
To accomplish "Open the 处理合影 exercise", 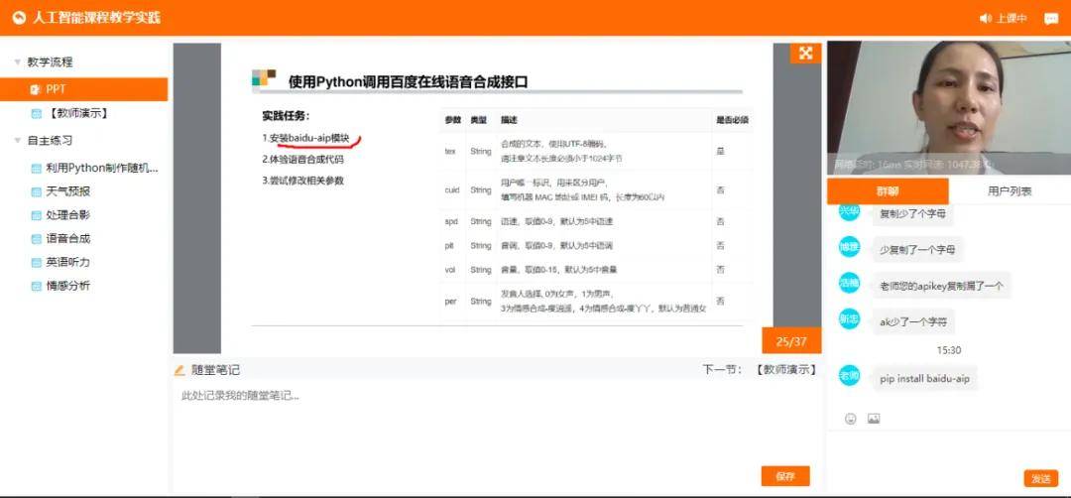I will coord(68,215).
